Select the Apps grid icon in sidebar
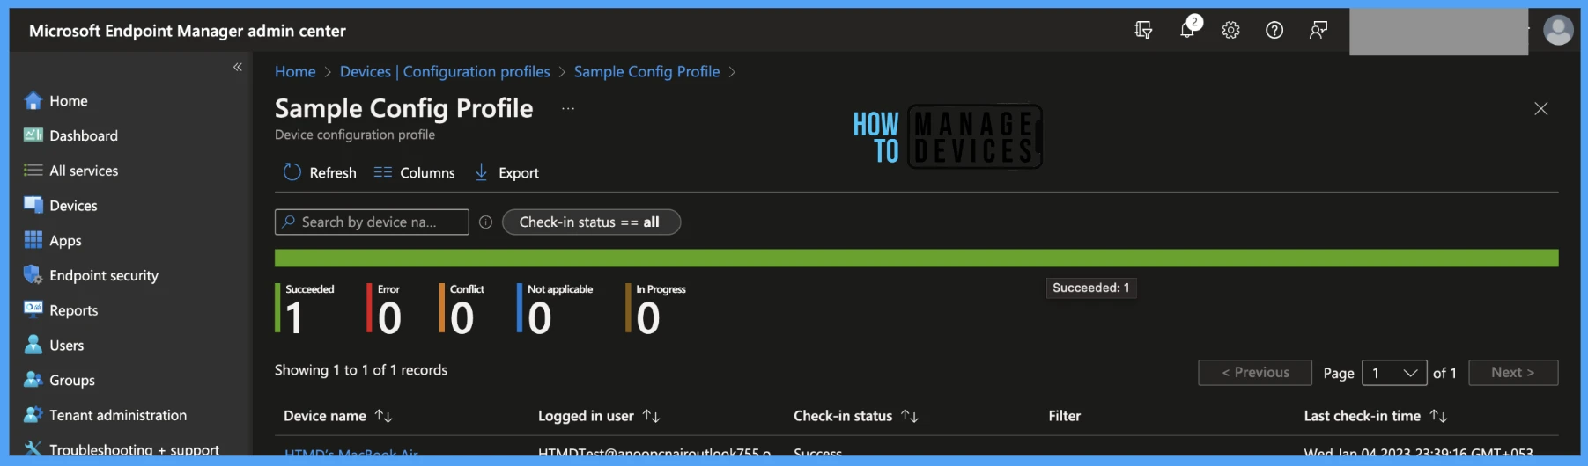Viewport: 1588px width, 466px height. [x=33, y=240]
